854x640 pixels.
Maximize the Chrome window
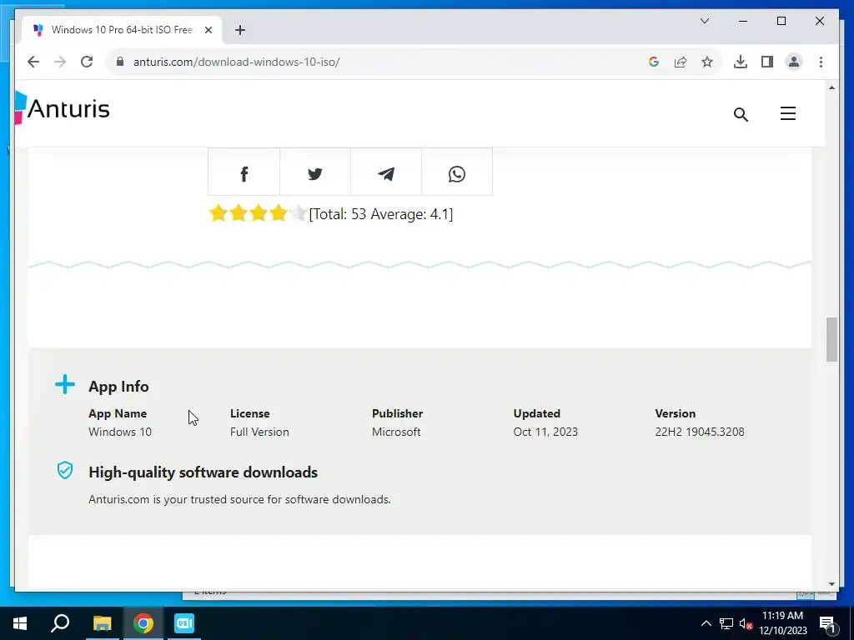coord(781,21)
